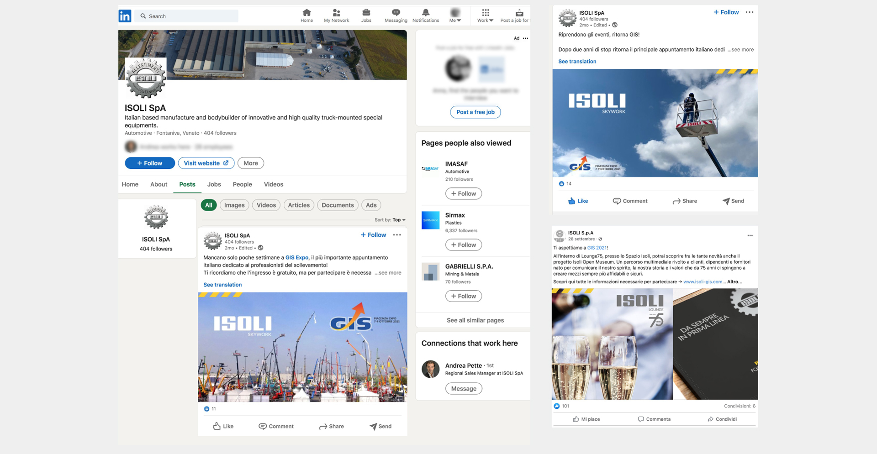Expand see more on GIS Expo post
877x454 pixels.
(x=388, y=273)
